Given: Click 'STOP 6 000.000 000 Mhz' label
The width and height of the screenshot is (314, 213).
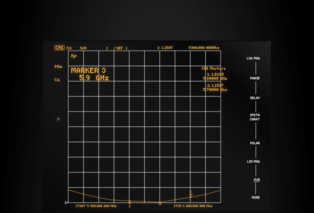Looking at the screenshot, I should [x=193, y=206].
